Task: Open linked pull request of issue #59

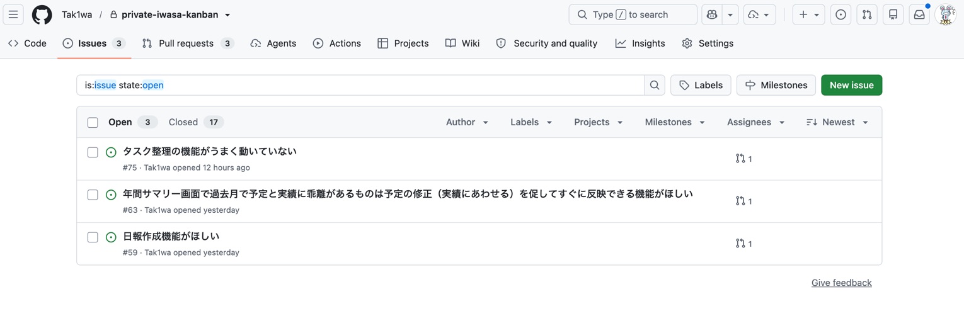Action: [x=744, y=243]
